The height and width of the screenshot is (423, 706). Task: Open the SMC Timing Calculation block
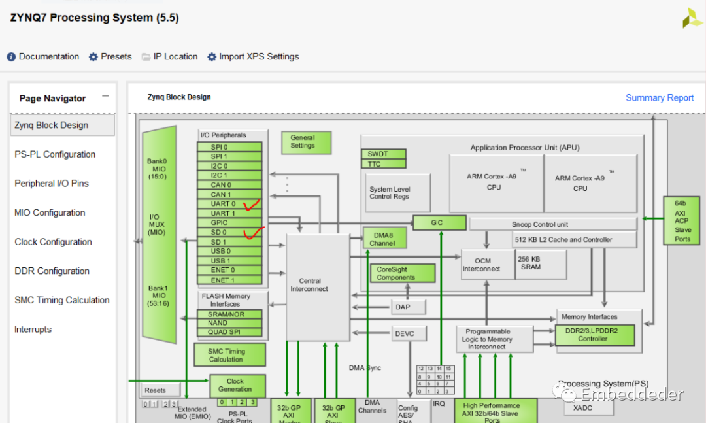(229, 354)
